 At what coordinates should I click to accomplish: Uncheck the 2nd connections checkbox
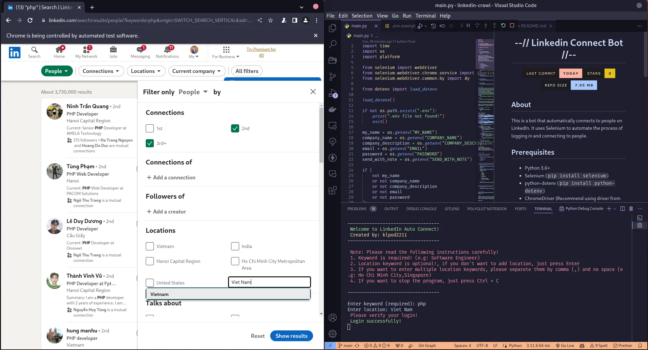click(235, 128)
